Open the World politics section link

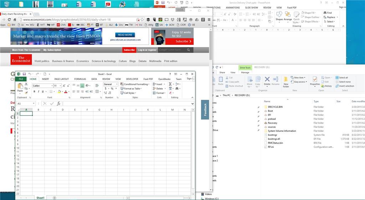(42, 61)
